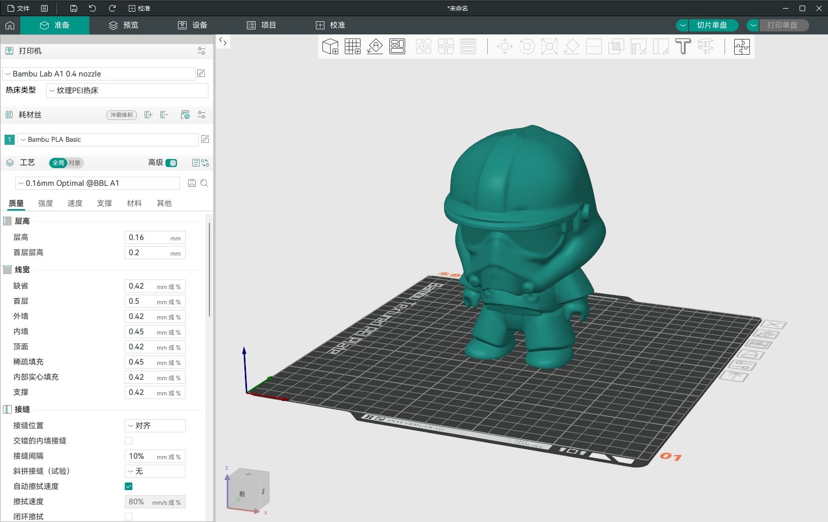Open 支撑 settings tab

(x=104, y=204)
